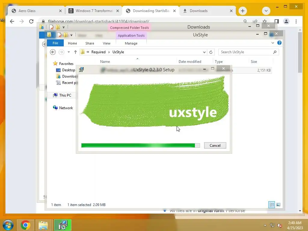This screenshot has width=308, height=231.
Task: Cancel the UxStyle setup installation
Action: 215,145
